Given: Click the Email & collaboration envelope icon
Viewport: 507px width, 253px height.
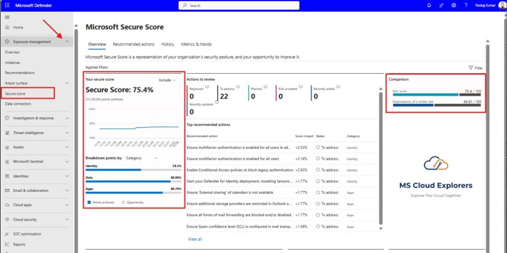Looking at the screenshot, I should click(7, 191).
